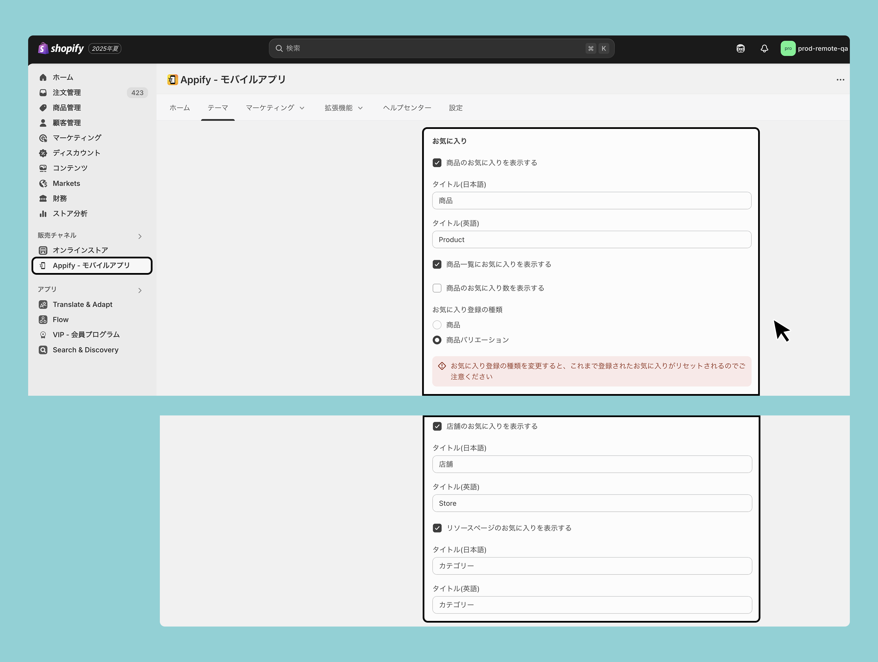Uncheck 商品一覧にお気に入りを表示する
878x662 pixels.
437,264
